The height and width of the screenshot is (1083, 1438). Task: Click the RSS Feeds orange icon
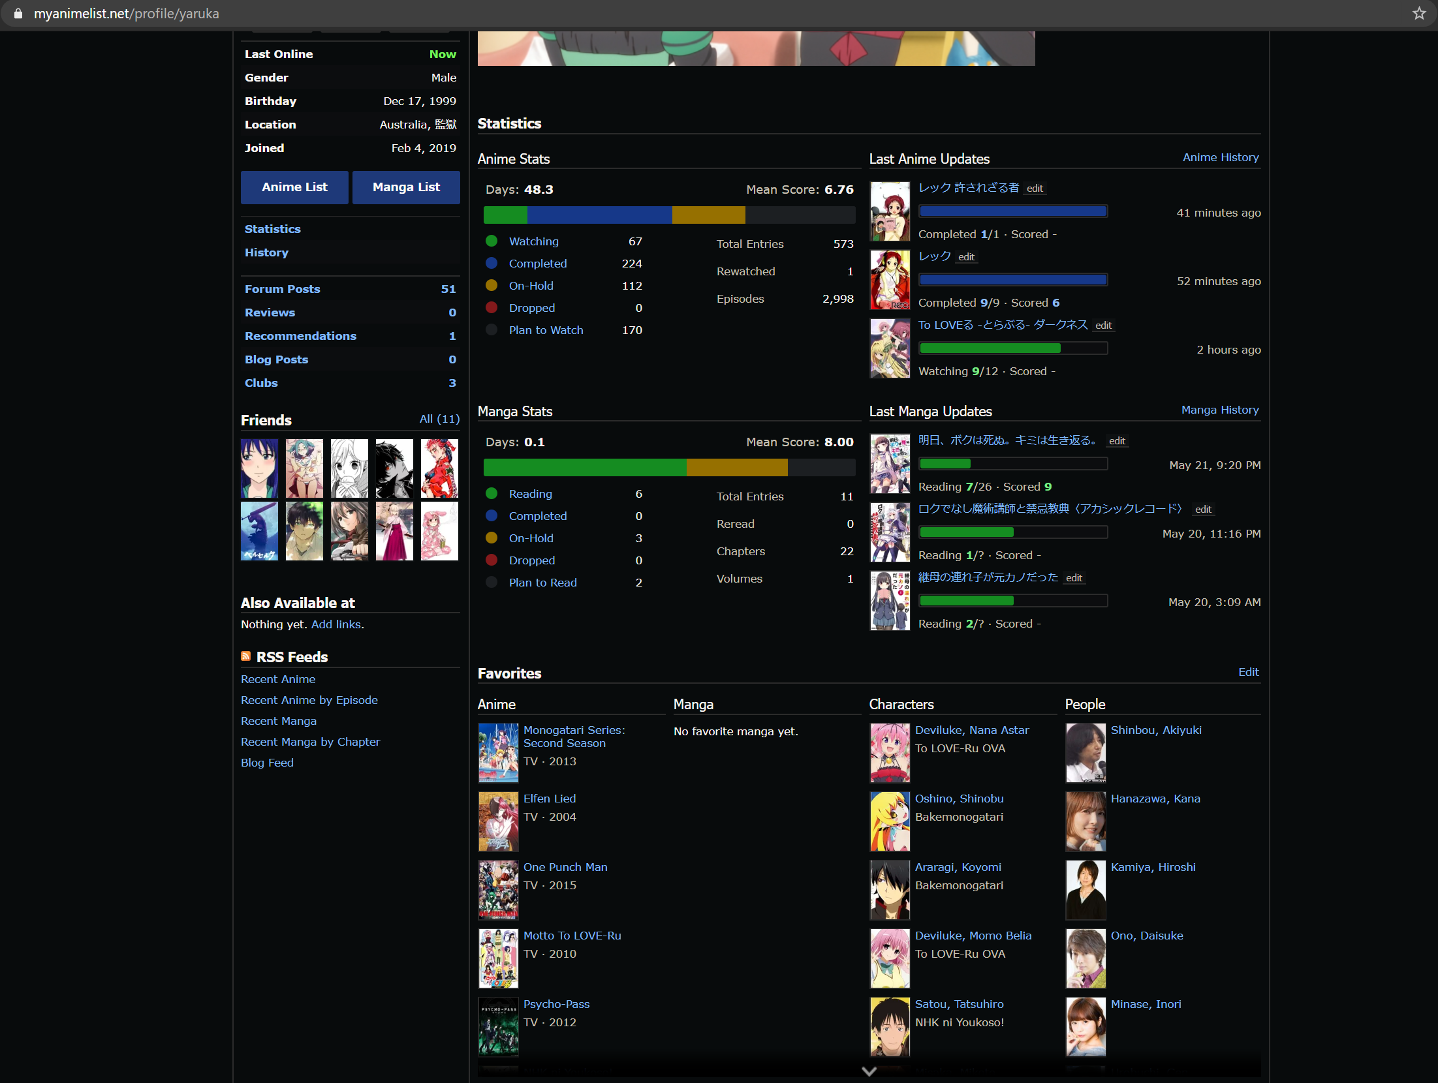click(x=246, y=656)
